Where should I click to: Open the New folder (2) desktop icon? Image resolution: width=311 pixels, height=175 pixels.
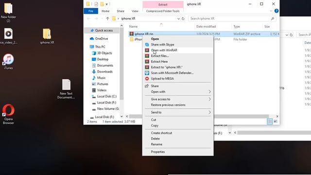(8, 12)
